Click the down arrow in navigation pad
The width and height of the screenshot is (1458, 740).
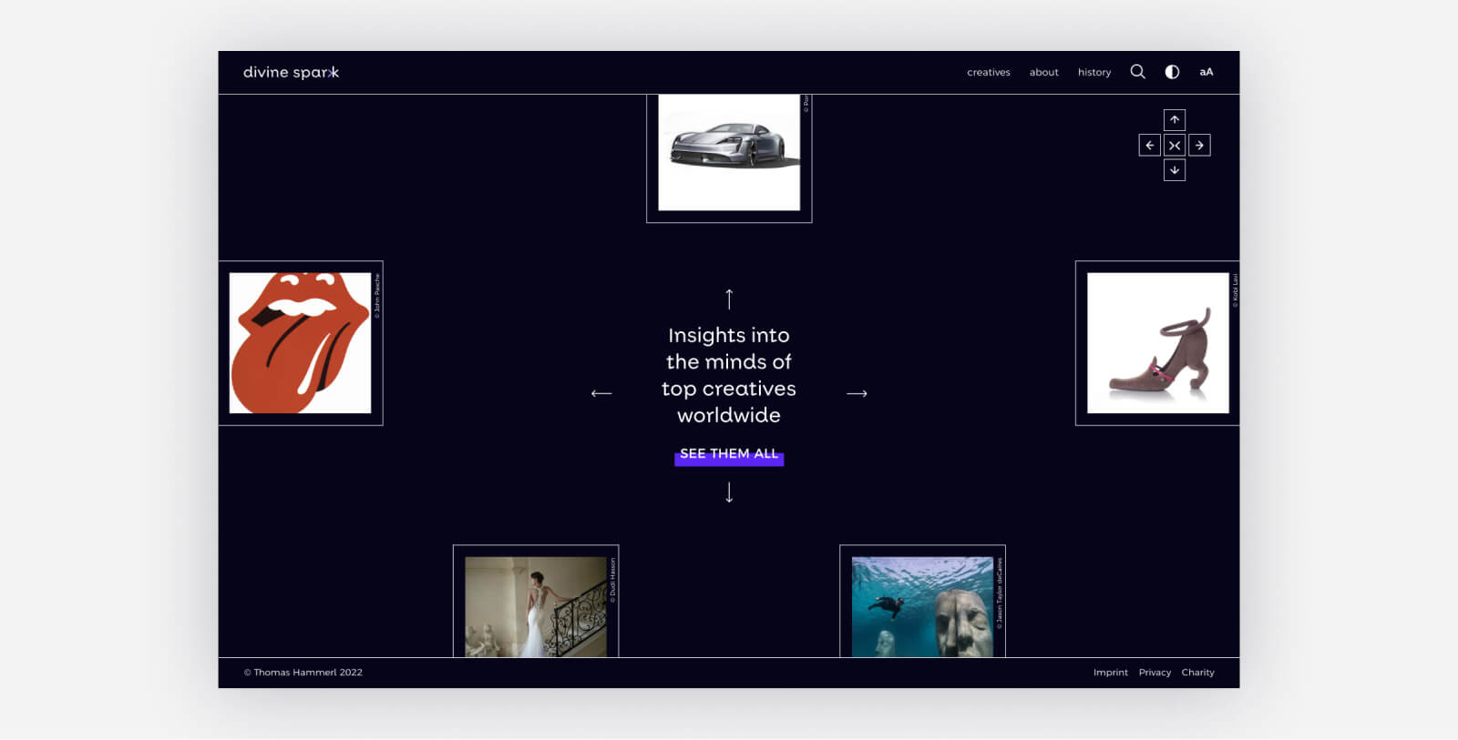pos(1175,169)
